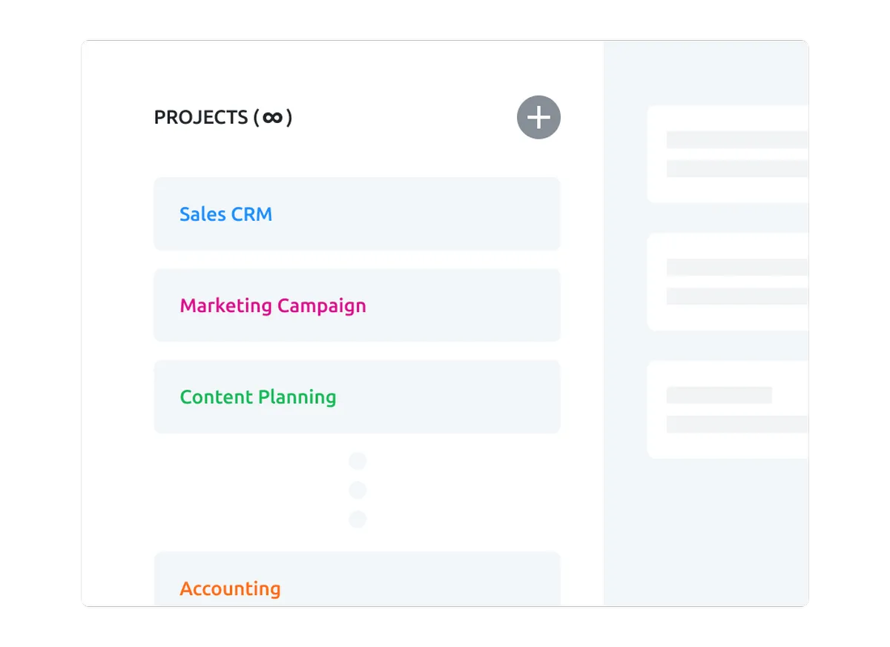Click the bottom dot of the ellipsis
Viewport: 890px width, 647px height.
(357, 519)
